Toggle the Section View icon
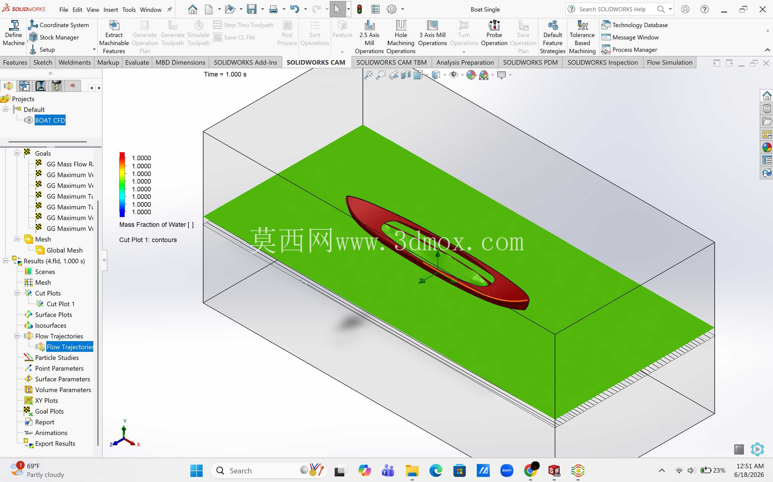 click(x=406, y=75)
